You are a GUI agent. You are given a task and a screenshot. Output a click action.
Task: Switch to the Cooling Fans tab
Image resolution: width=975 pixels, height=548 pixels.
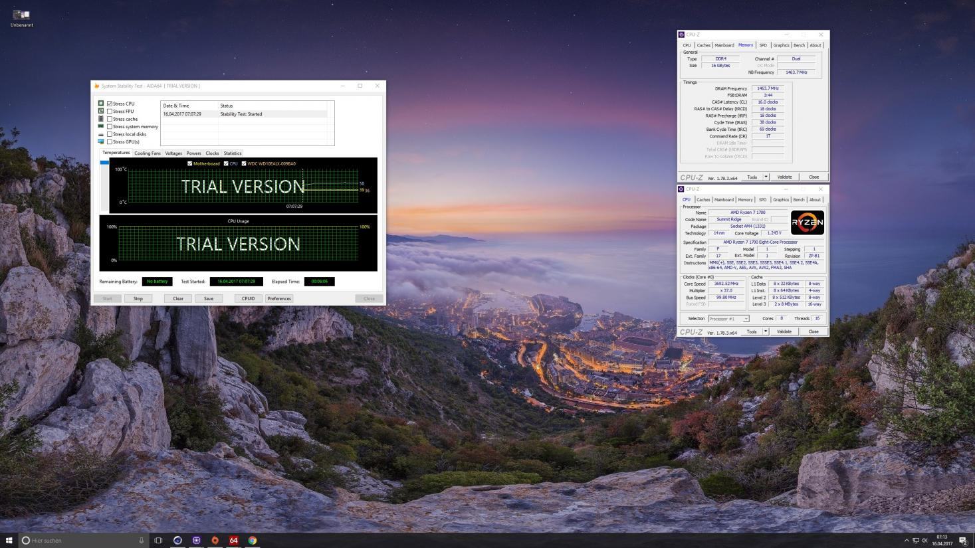pyautogui.click(x=147, y=153)
